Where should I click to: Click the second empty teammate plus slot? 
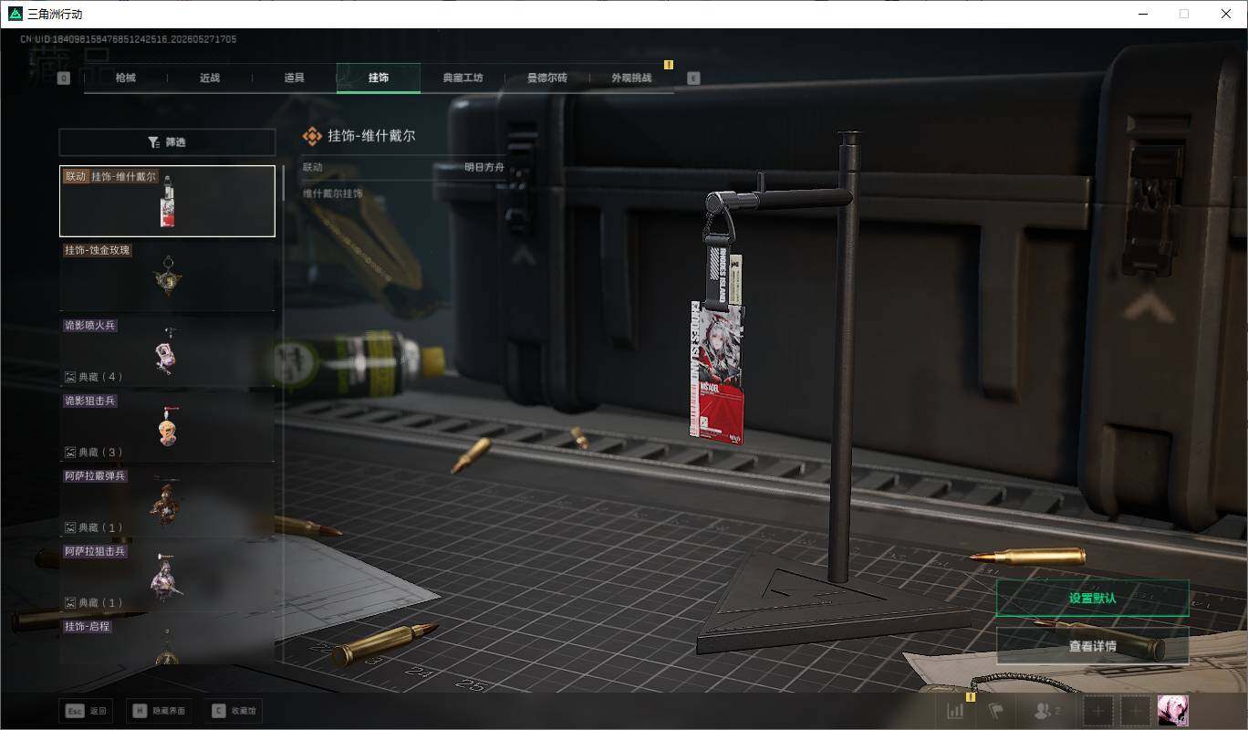tap(1135, 711)
